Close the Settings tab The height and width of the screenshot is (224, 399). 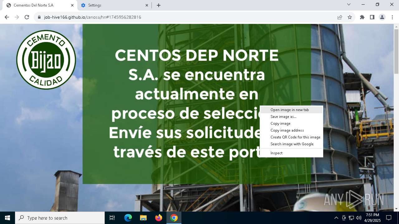point(147,5)
